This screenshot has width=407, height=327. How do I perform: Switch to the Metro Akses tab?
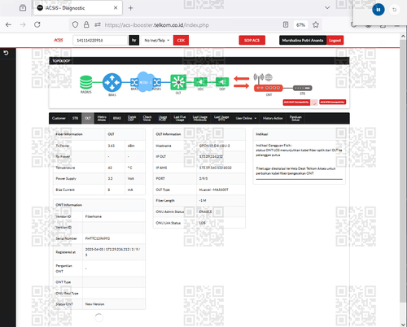coord(102,118)
